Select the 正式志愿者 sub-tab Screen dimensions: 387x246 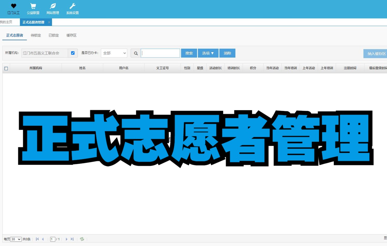(x=15, y=35)
